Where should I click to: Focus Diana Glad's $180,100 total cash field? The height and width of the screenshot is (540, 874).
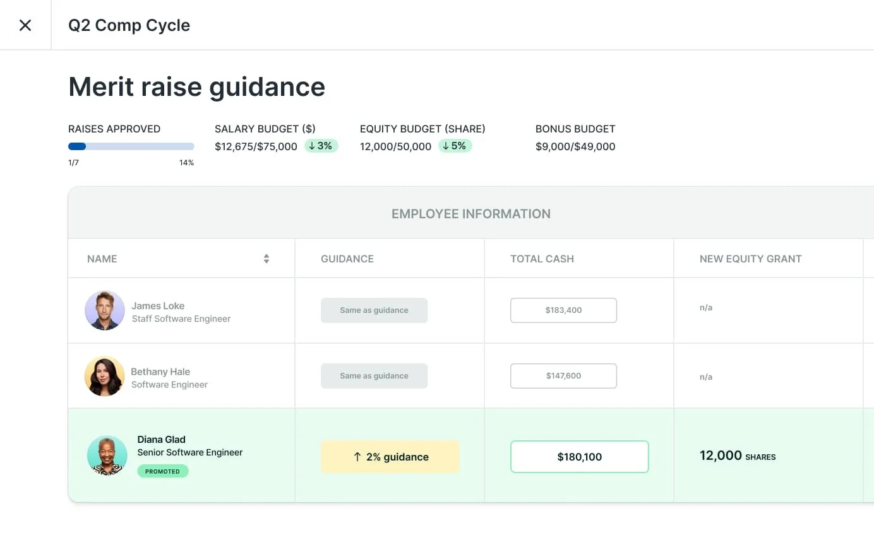click(x=579, y=457)
